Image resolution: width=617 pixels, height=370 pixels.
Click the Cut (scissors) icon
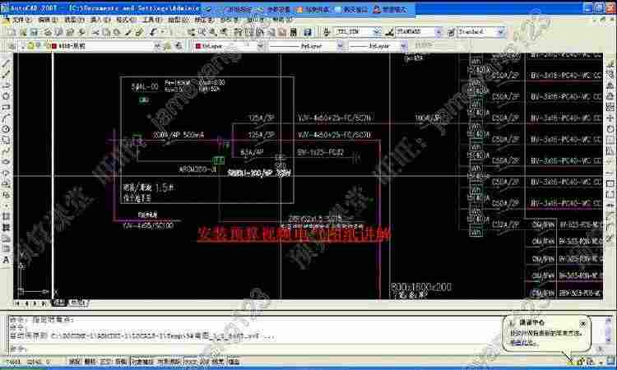pos(95,32)
